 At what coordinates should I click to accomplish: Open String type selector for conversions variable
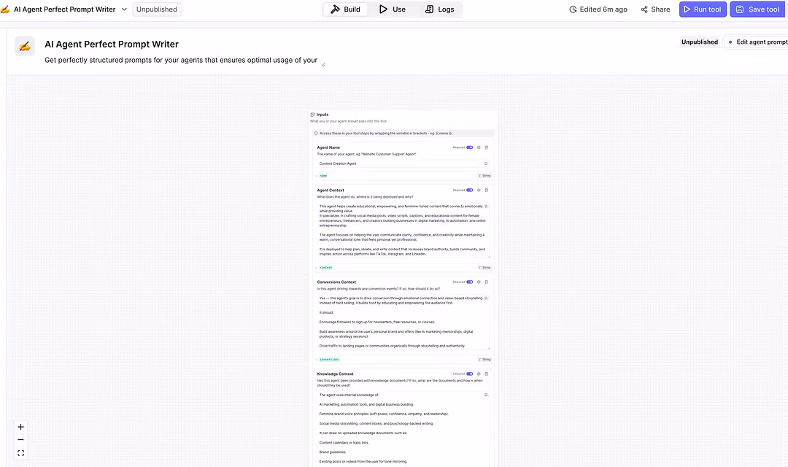tap(484, 360)
